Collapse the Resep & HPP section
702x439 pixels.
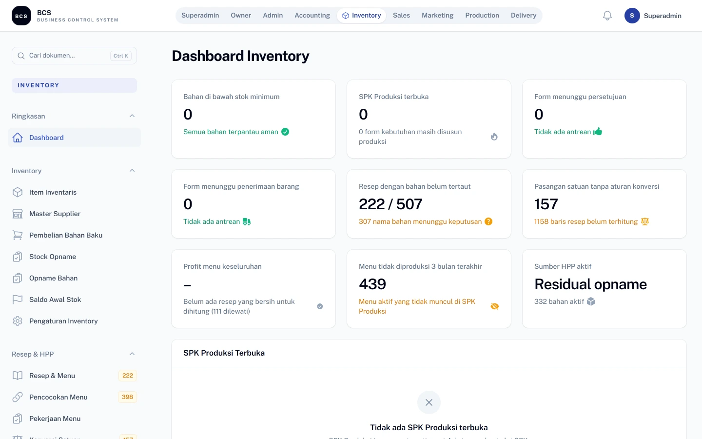pos(132,354)
